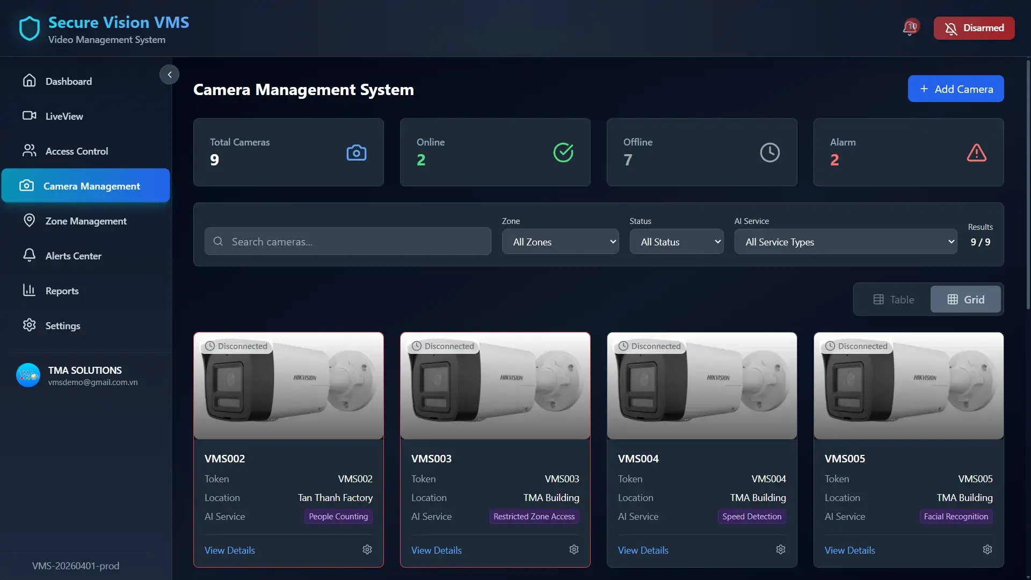Click the Online stat card
The height and width of the screenshot is (580, 1031).
point(495,153)
